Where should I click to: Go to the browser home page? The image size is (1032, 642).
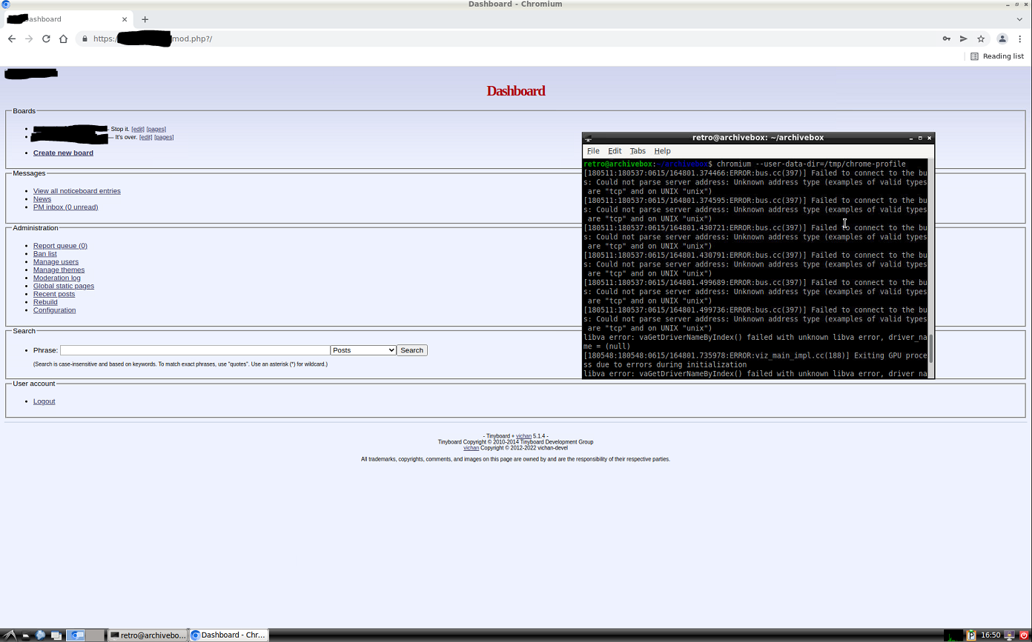(63, 39)
